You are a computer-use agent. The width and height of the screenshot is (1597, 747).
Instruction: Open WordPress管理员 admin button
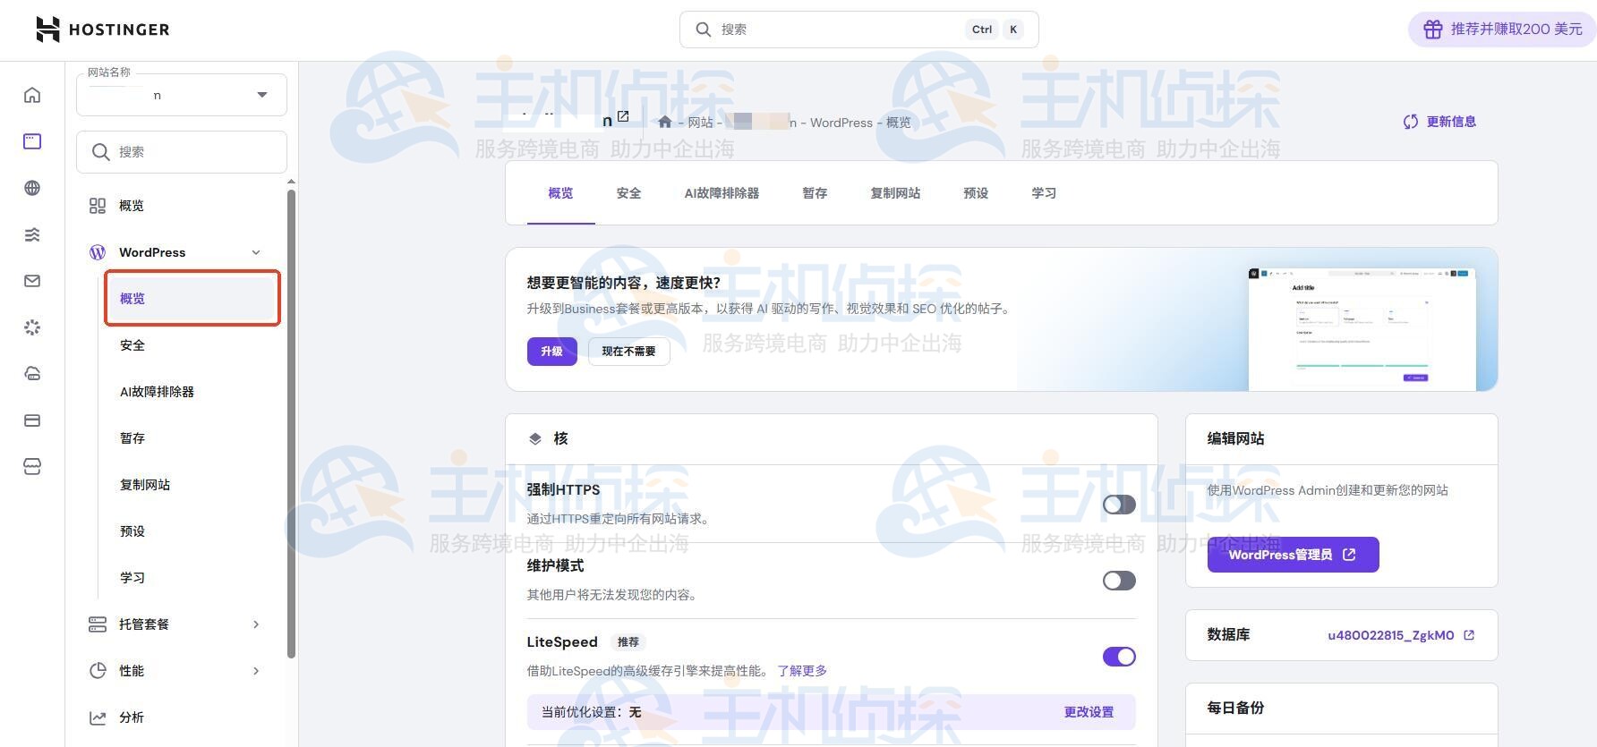(x=1293, y=555)
